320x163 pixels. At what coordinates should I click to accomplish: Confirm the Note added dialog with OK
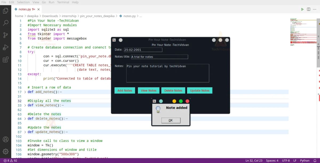tap(171, 120)
